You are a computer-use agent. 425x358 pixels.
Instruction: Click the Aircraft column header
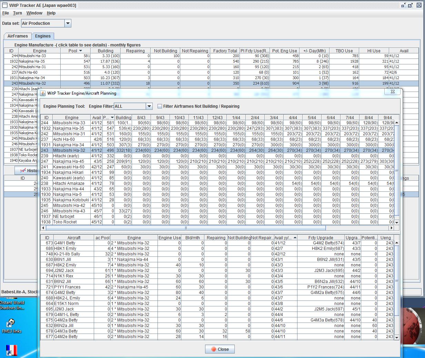[x=74, y=238]
